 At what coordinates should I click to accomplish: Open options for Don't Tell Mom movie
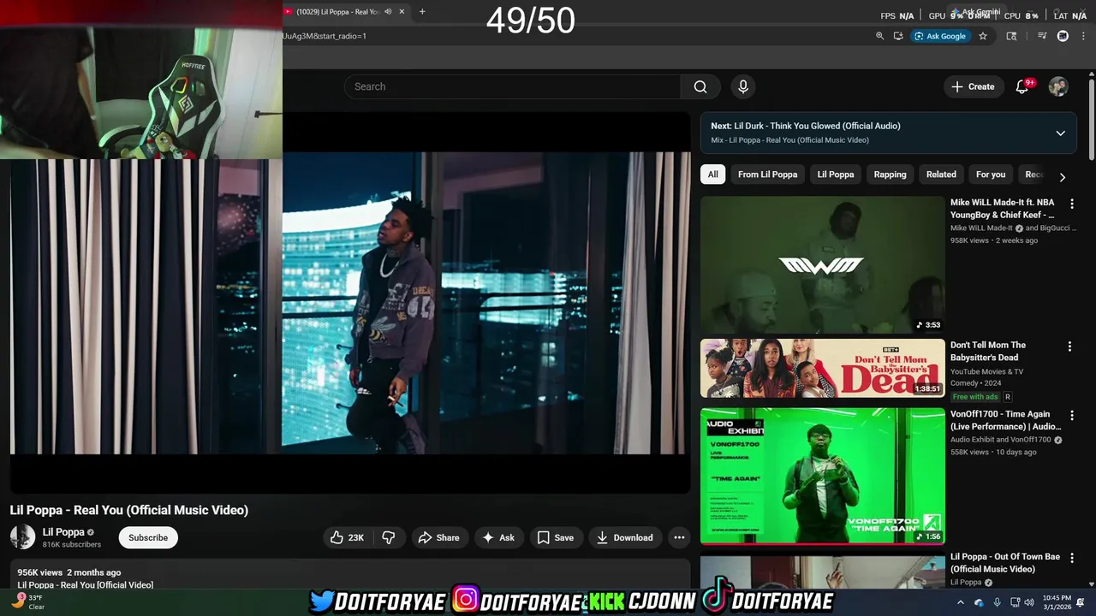click(x=1069, y=346)
